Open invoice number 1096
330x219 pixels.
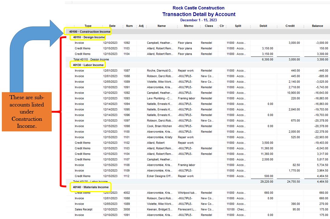(x=127, y=115)
